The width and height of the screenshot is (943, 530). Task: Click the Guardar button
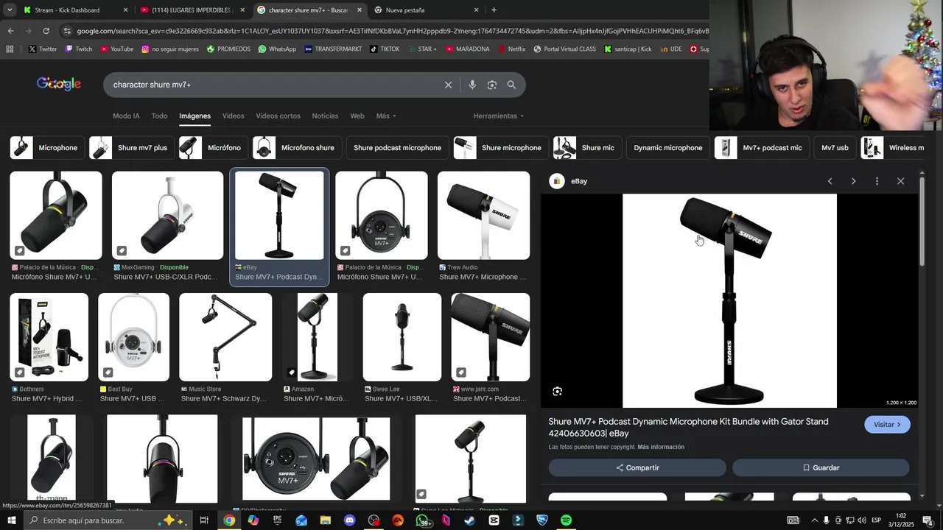(821, 467)
